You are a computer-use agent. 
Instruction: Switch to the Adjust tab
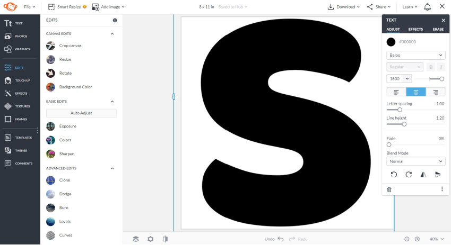pyautogui.click(x=393, y=29)
